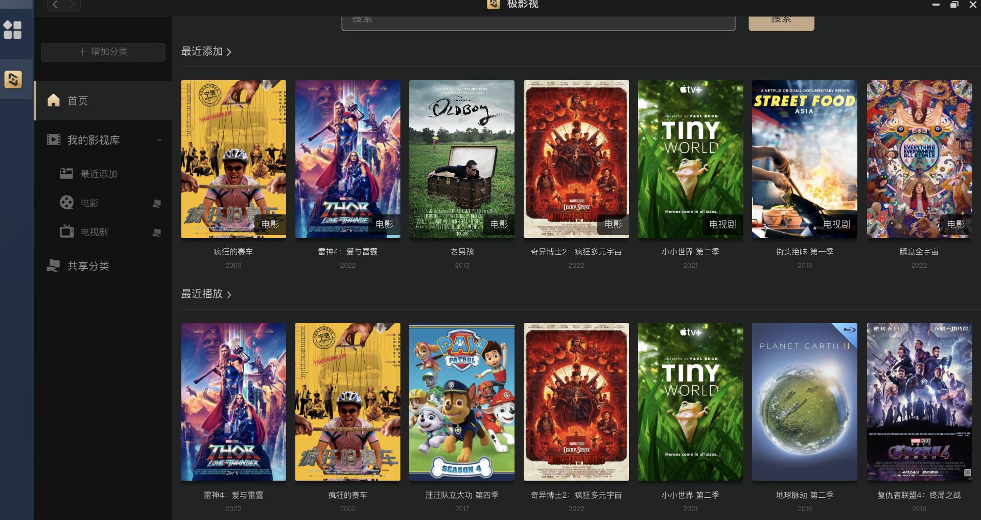Open the Everything Everywhere All at Once poster
The image size is (981, 520).
919,159
